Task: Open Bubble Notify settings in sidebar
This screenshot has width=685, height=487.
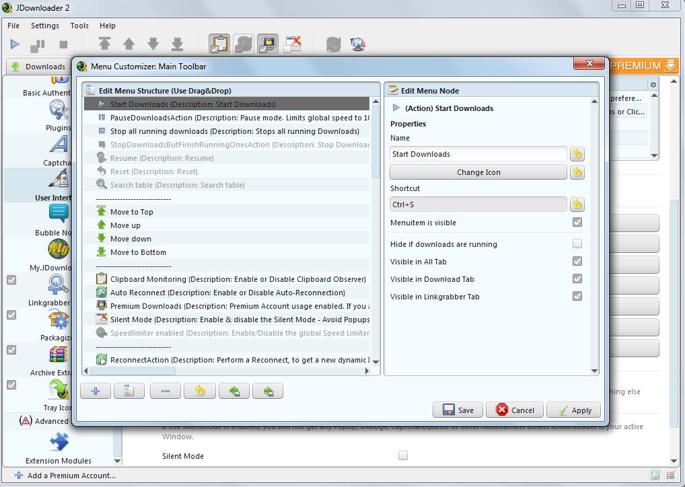Action: [x=59, y=214]
